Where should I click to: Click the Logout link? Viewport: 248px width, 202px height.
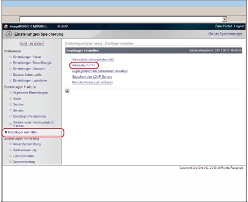[239, 26]
